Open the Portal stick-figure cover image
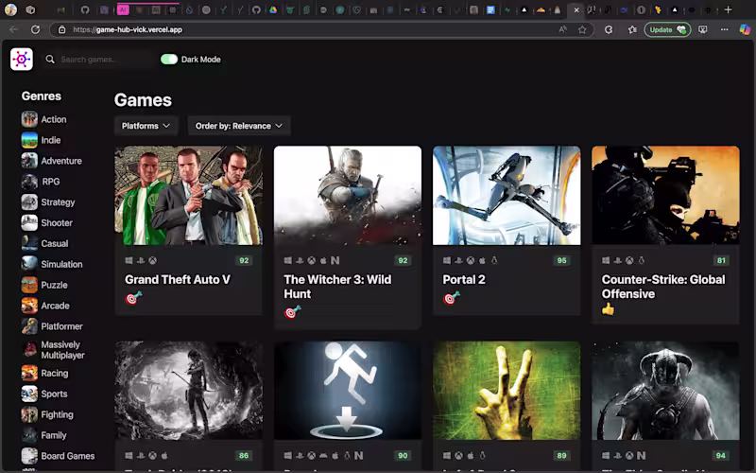 pyautogui.click(x=348, y=391)
